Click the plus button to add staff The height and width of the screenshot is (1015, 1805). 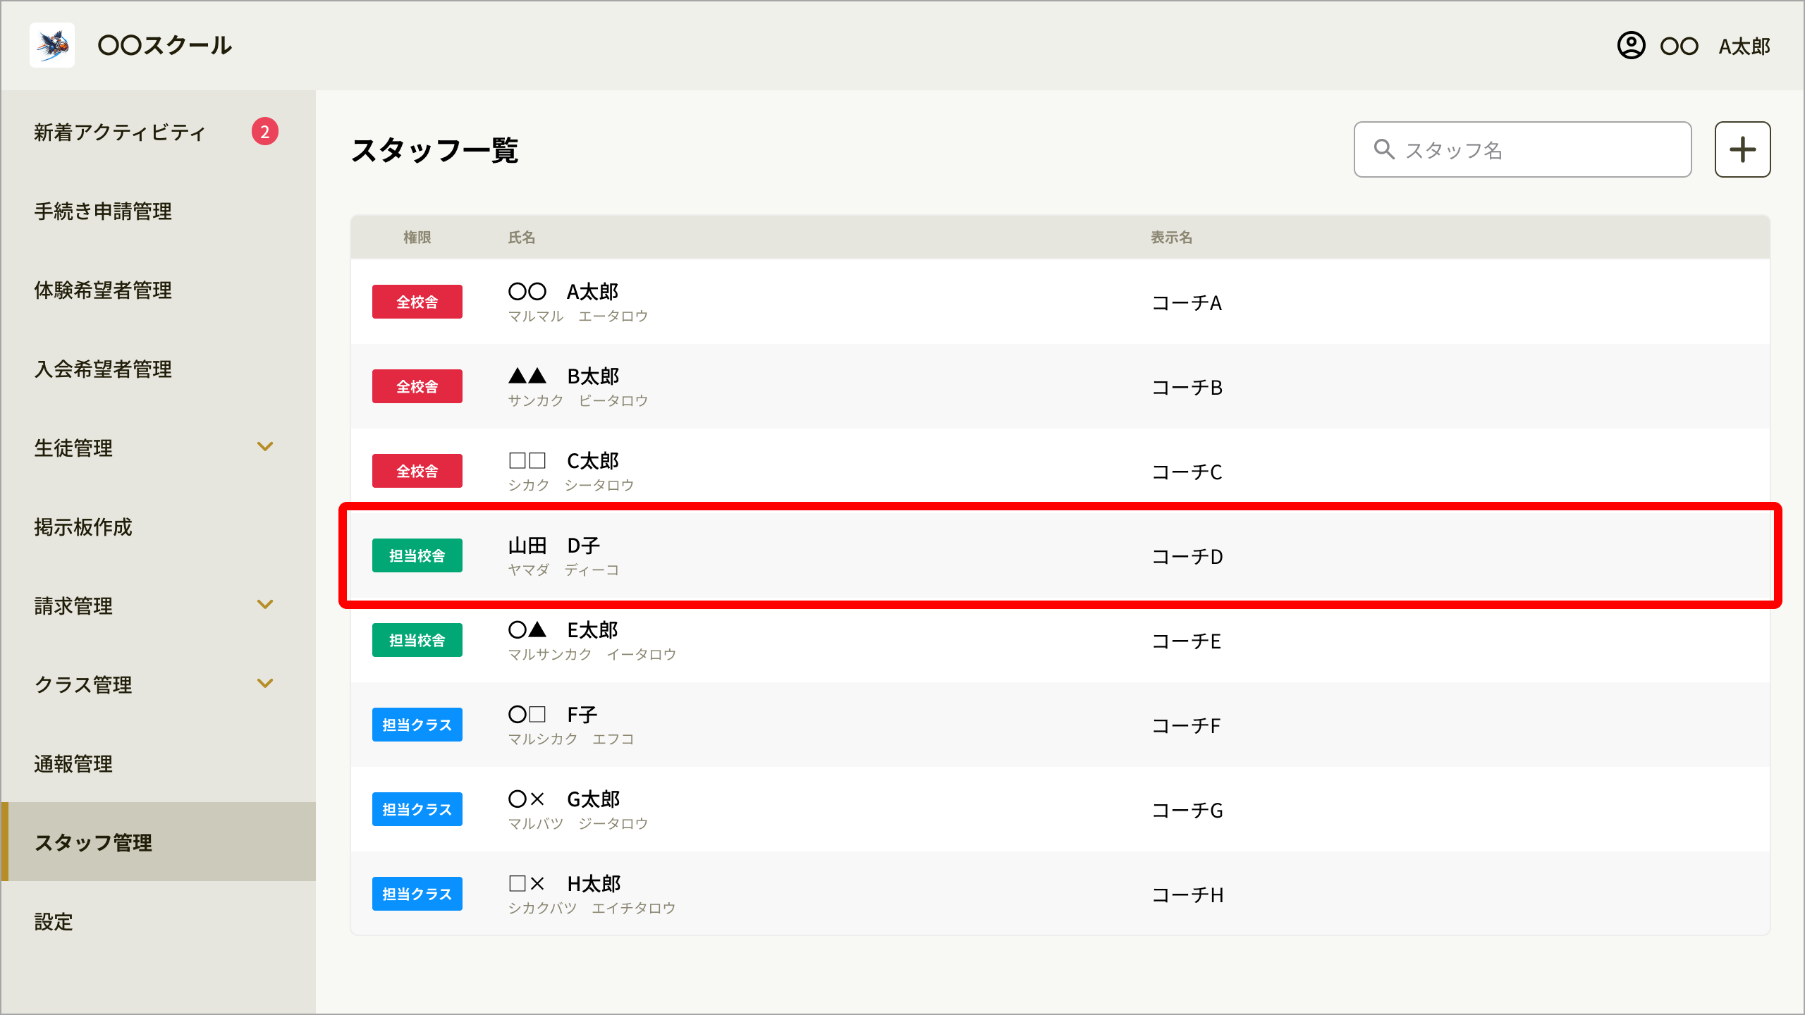tap(1742, 149)
